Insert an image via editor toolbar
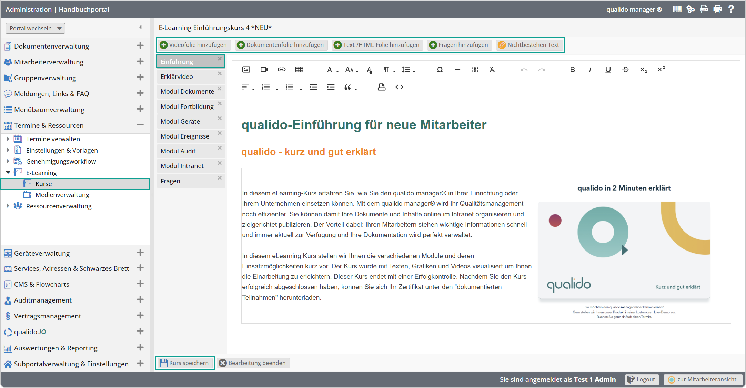 246,70
